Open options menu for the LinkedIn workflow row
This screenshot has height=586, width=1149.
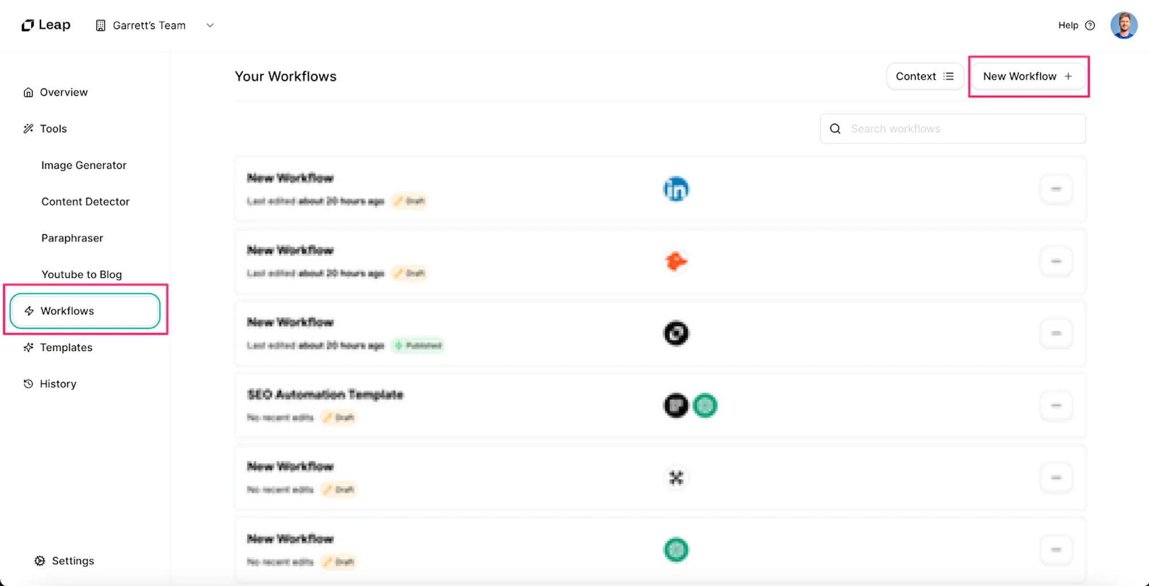pos(1056,189)
